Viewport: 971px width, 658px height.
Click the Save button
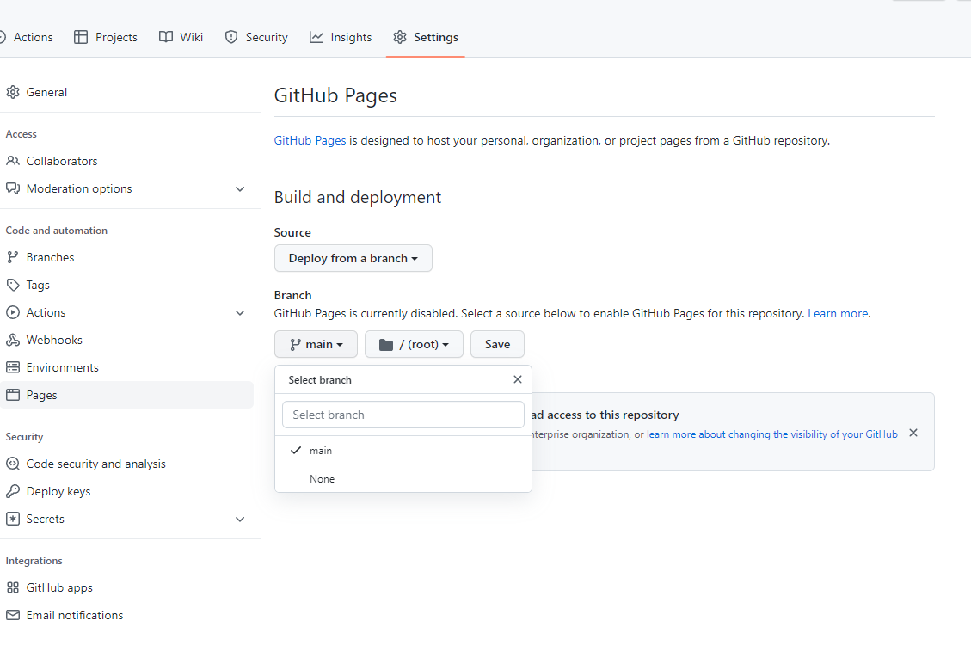tap(497, 344)
